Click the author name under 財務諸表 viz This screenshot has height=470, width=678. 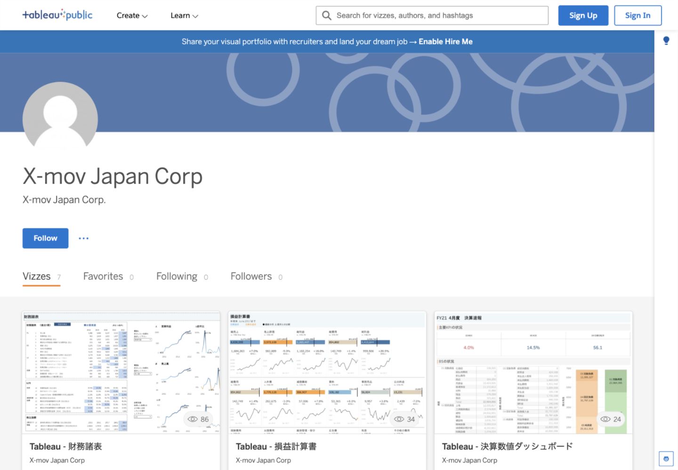tap(57, 460)
